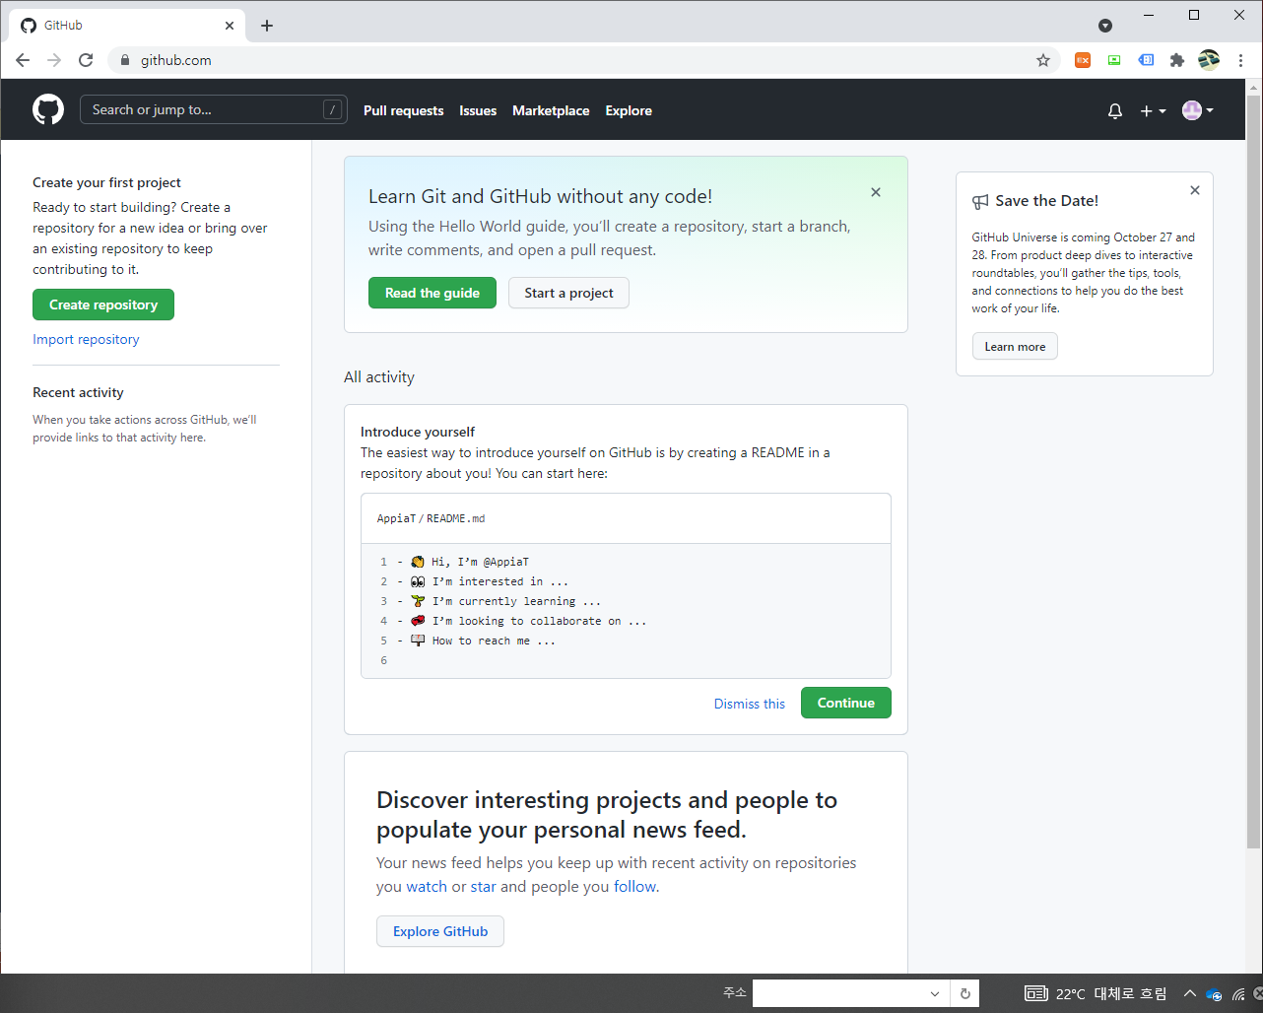
Task: Click Read the guide button
Action: (432, 293)
